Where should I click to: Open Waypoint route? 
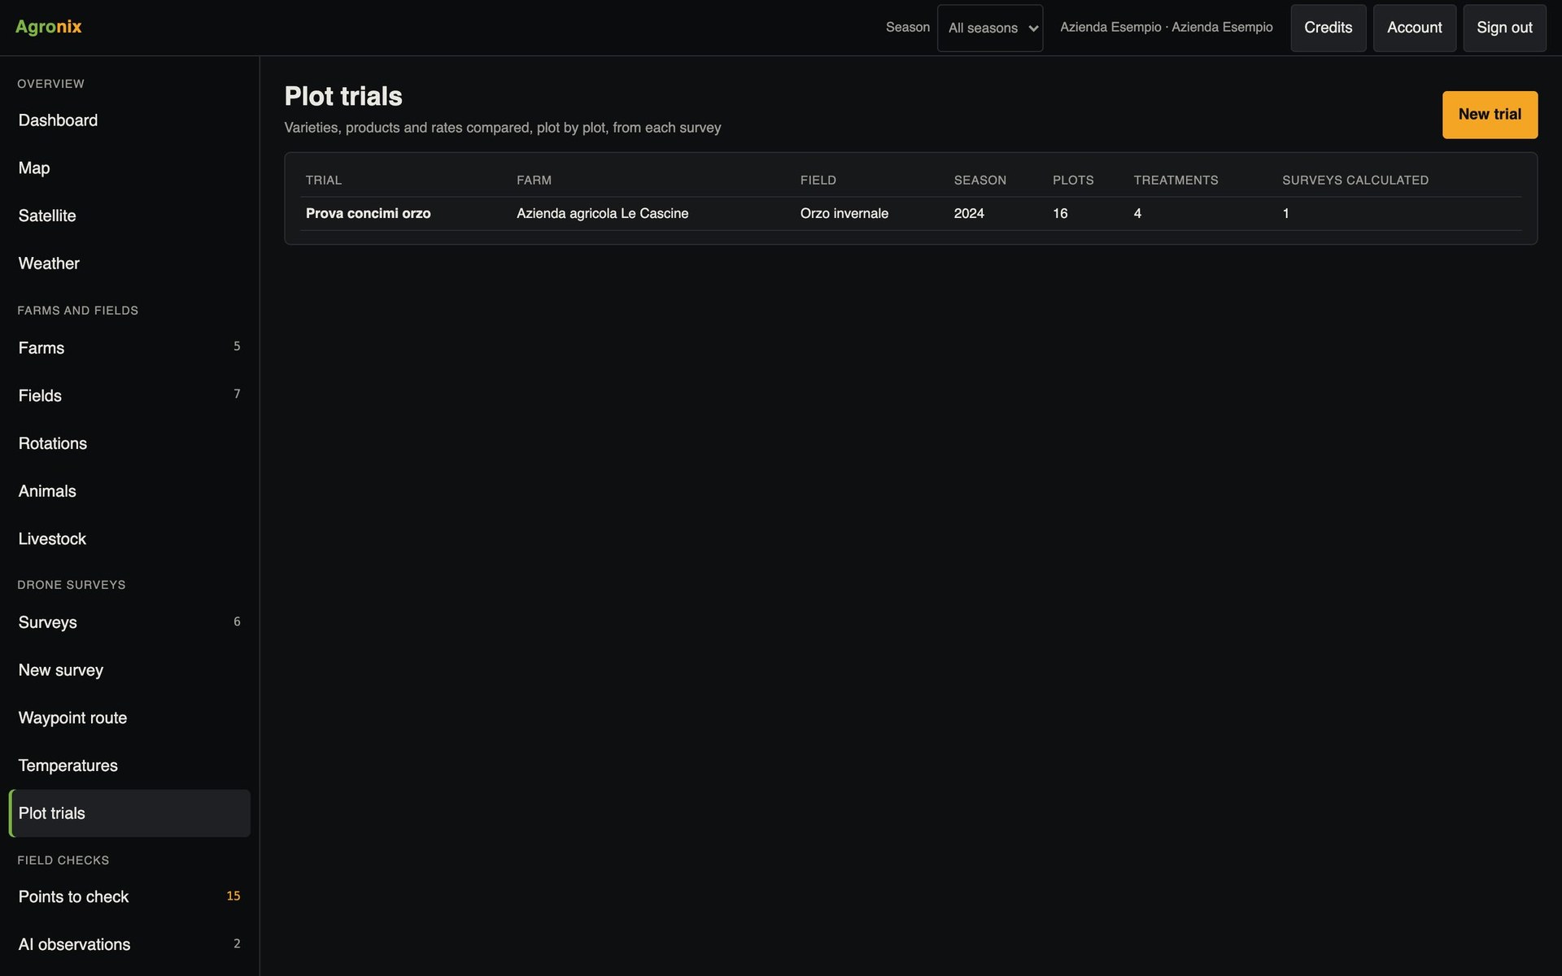pyautogui.click(x=129, y=718)
